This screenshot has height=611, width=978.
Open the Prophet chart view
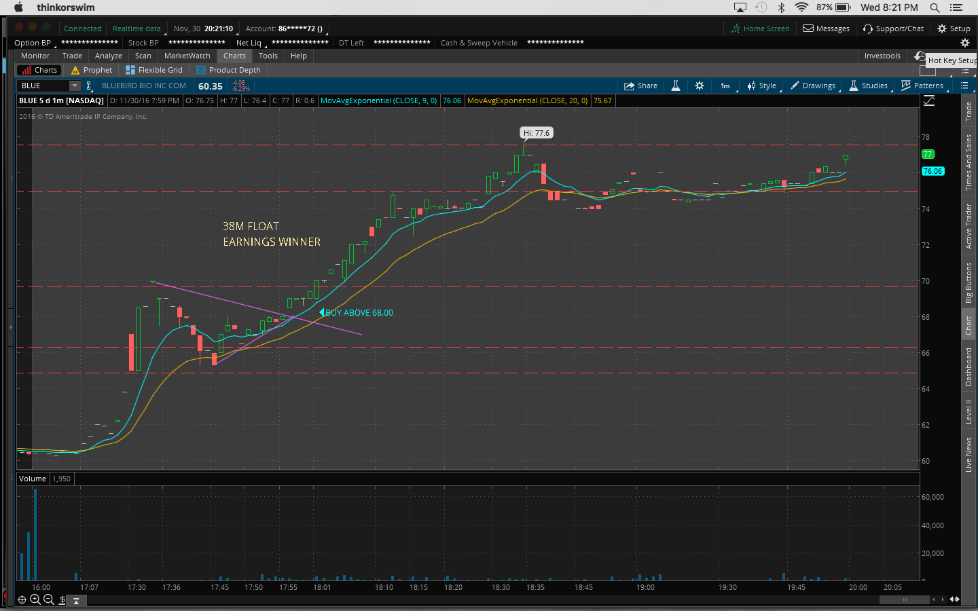[x=92, y=70]
